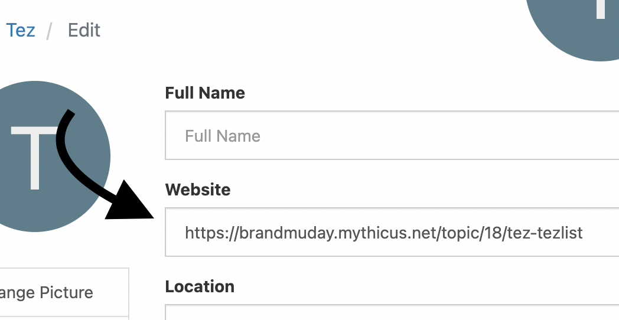Focus the Full Name input field
Screen dimensions: 619x320
[x=390, y=136]
